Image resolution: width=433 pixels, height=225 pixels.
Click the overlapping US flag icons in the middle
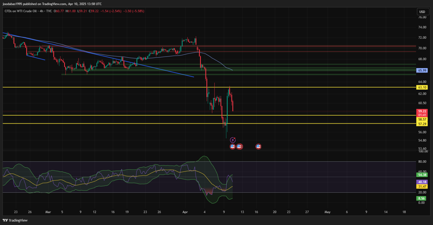coord(239,146)
